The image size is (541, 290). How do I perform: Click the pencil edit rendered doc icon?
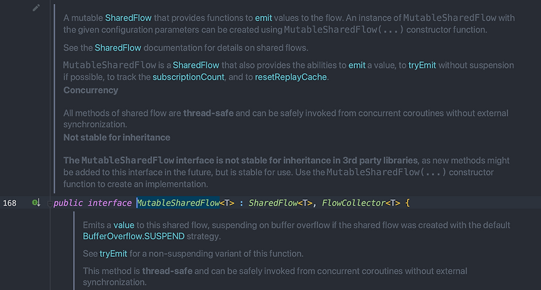(x=37, y=7)
